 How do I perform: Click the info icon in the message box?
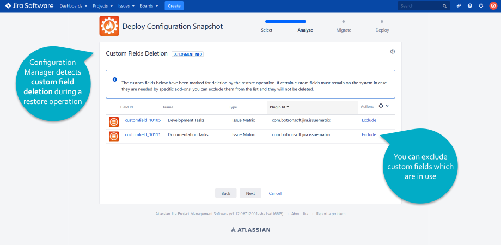click(x=115, y=79)
